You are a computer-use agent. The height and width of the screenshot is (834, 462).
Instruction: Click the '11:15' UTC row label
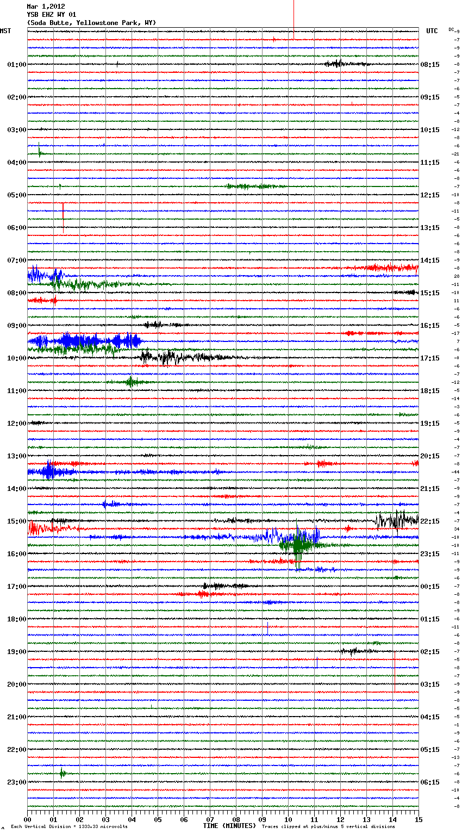click(x=430, y=163)
